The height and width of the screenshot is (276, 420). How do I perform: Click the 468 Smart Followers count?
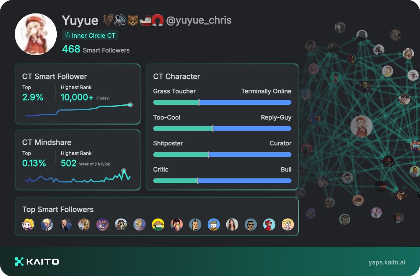[x=96, y=49]
